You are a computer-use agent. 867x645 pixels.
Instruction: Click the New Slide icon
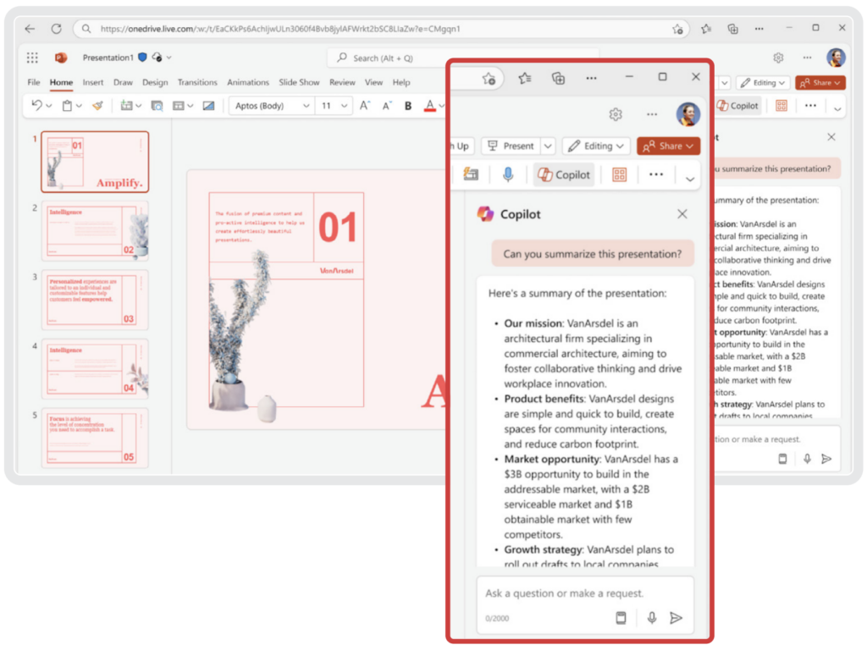coord(127,106)
